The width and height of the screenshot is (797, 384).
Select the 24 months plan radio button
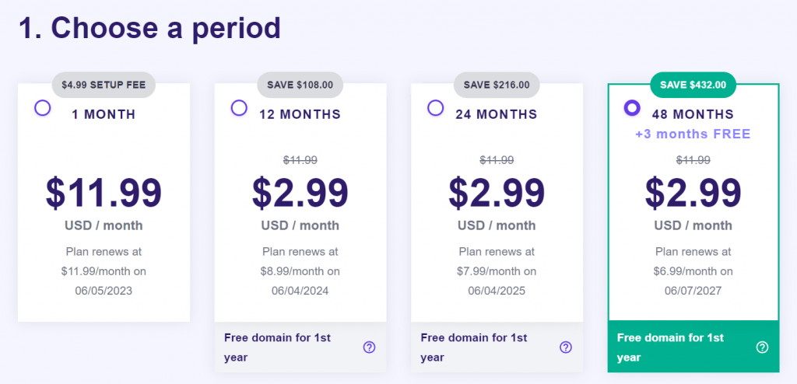click(x=435, y=108)
